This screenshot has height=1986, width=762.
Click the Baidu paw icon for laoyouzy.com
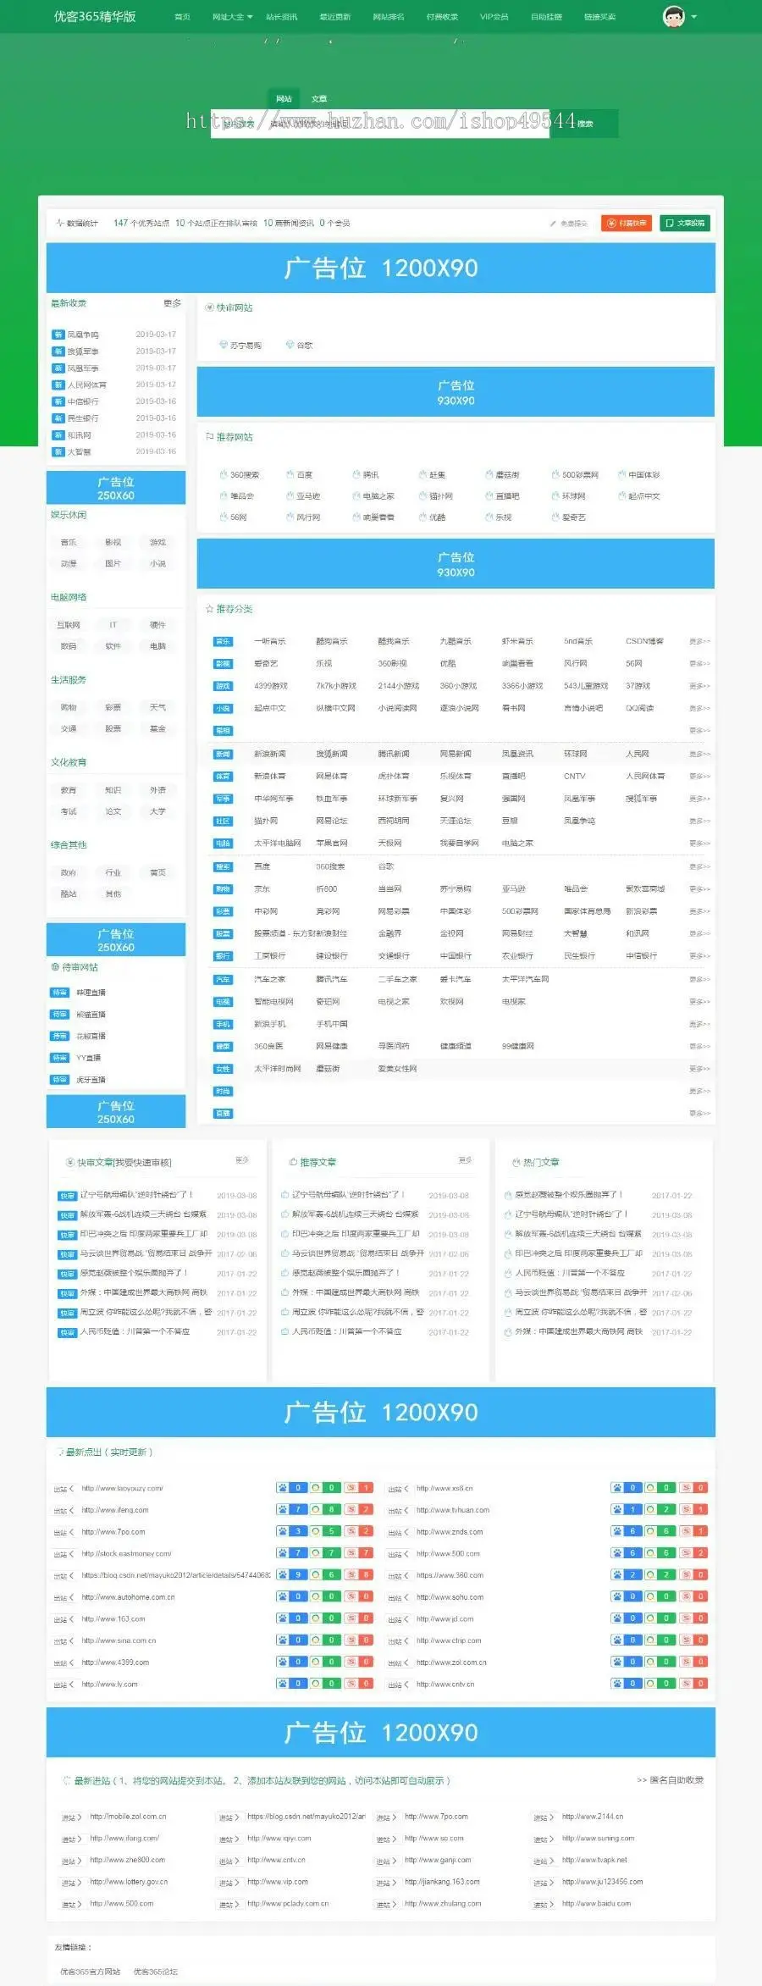(x=282, y=1487)
